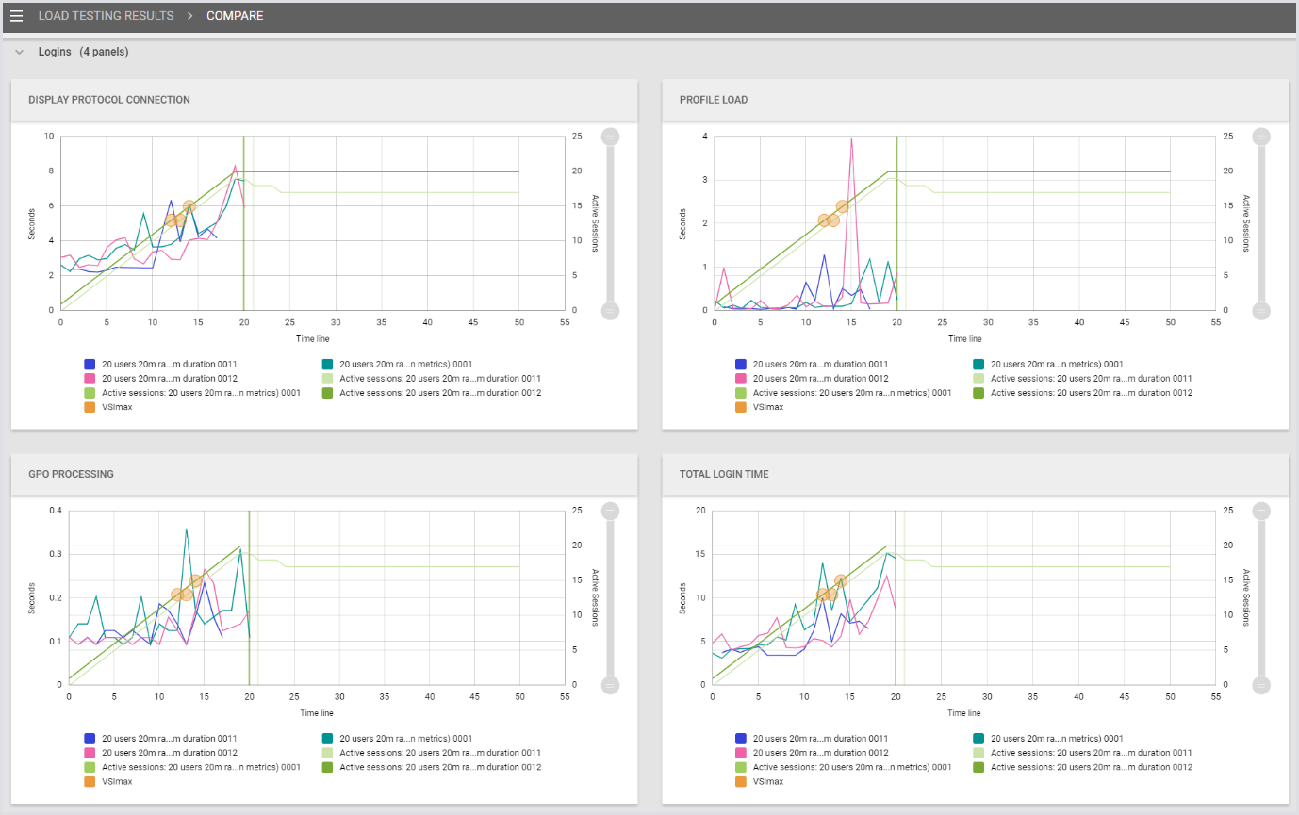Image resolution: width=1299 pixels, height=815 pixels.
Task: Click the GPO Processing panel title
Action: click(x=71, y=474)
